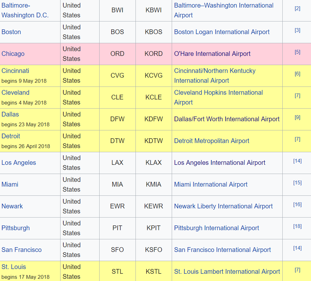Select the KSFO ICAO code cell

(x=154, y=250)
